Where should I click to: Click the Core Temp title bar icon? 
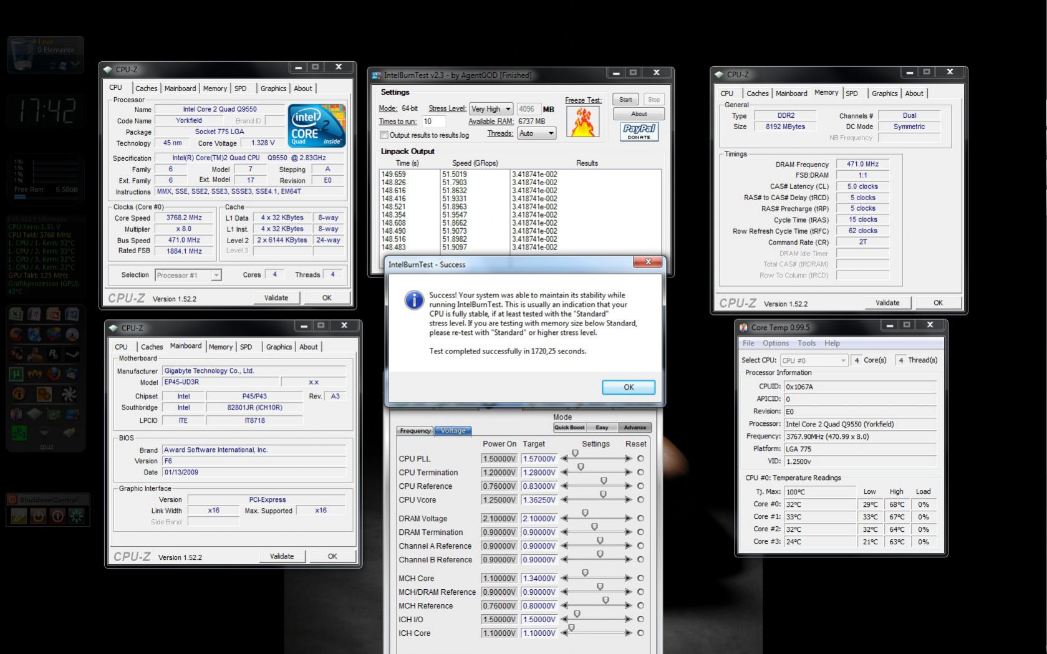tap(743, 327)
